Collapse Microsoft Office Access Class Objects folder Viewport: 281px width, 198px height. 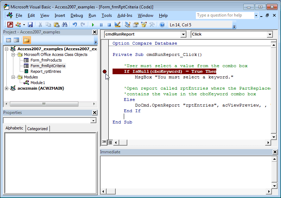pos(13,55)
